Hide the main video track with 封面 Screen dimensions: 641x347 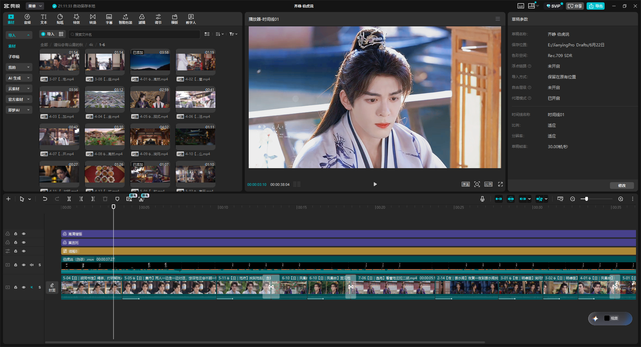(x=24, y=287)
